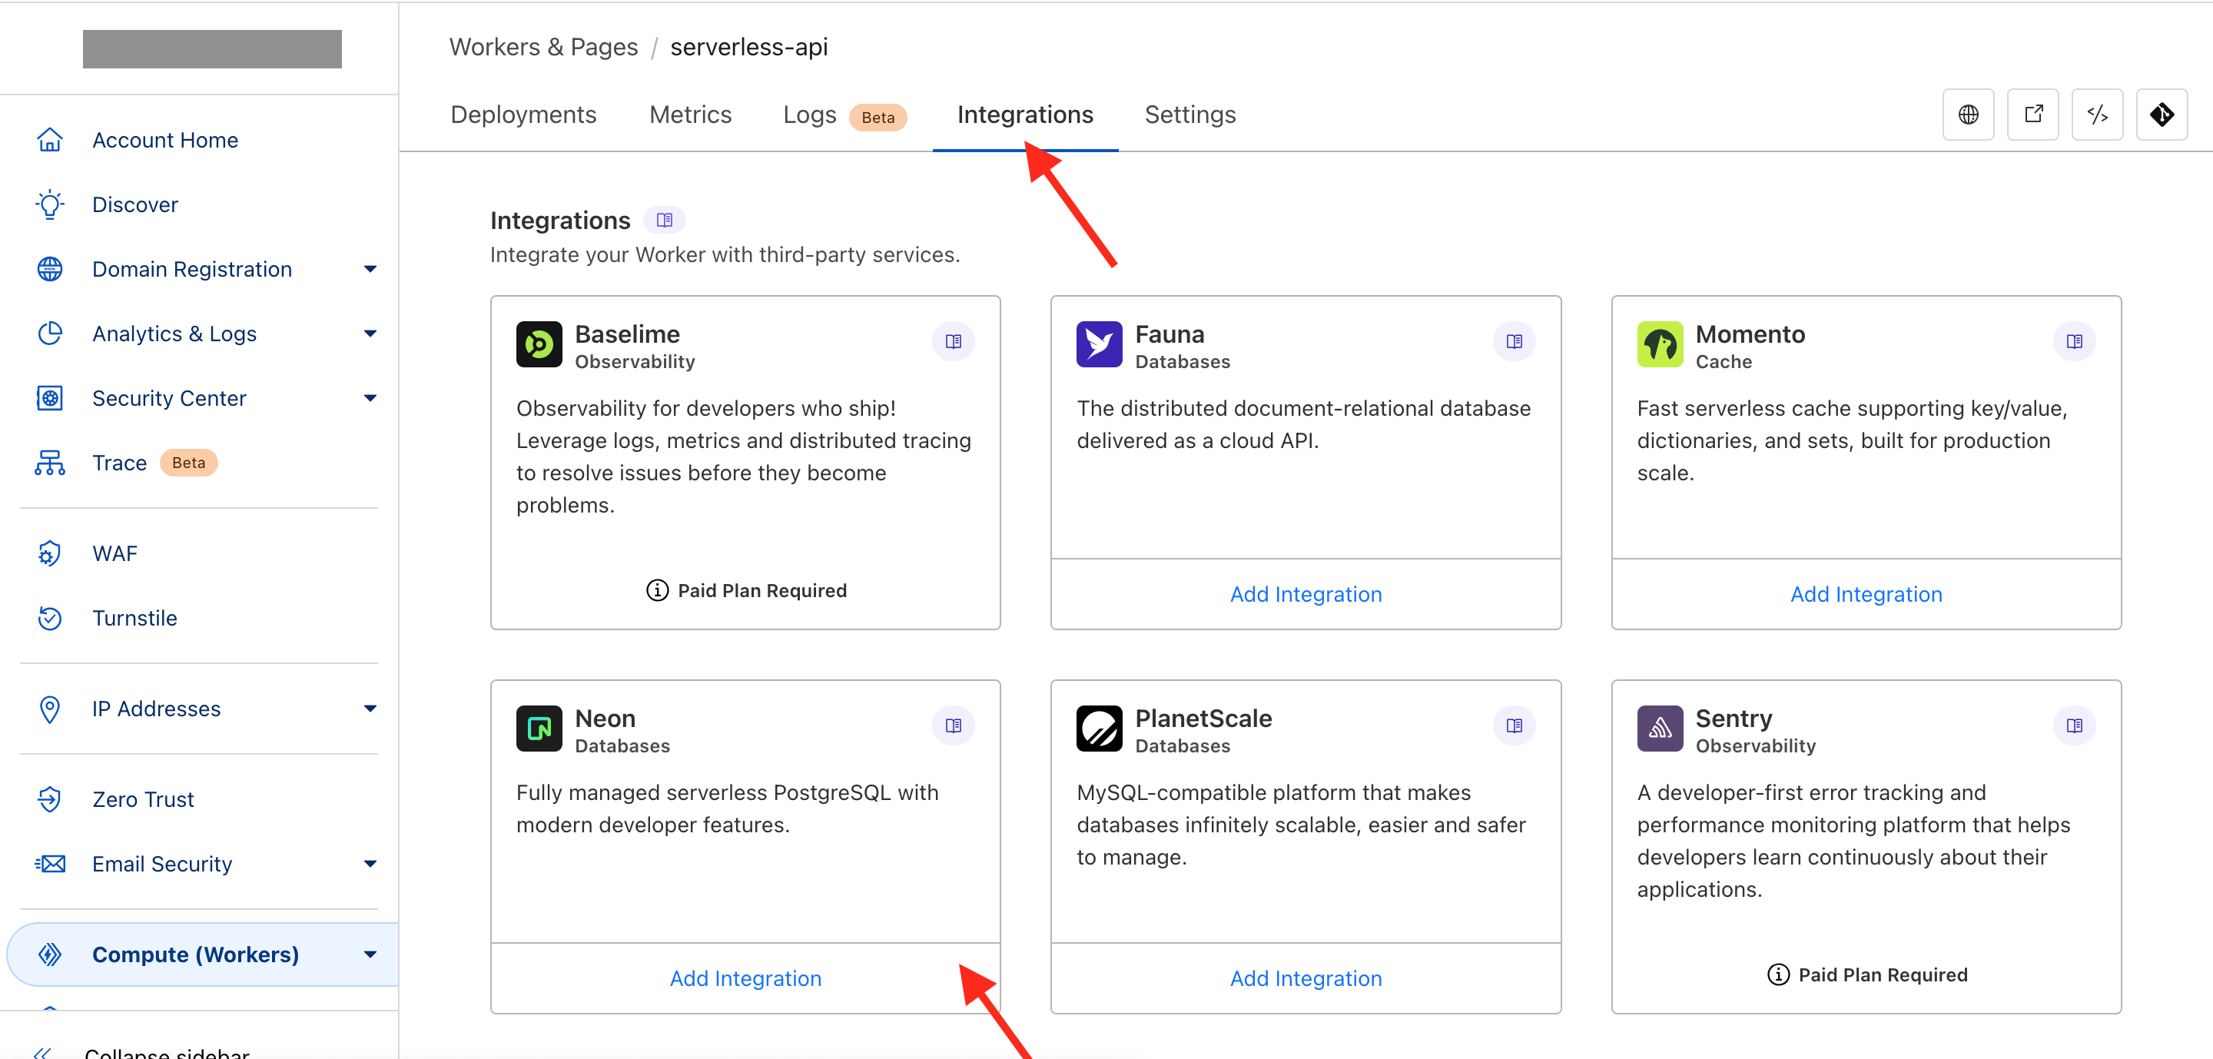Click the IP Addresses pin icon

pos(50,709)
